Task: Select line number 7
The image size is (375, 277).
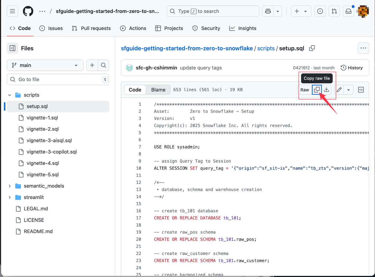Action: [x=140, y=147]
